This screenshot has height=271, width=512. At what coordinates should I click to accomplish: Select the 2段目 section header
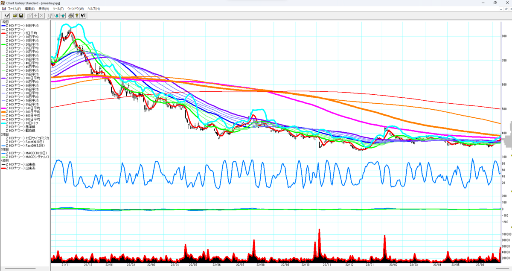click(x=5, y=134)
